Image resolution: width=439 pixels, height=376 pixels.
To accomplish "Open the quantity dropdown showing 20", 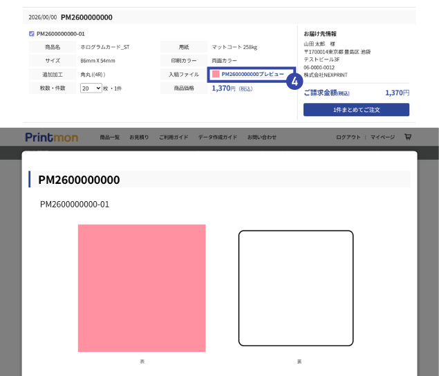I will (x=91, y=88).
